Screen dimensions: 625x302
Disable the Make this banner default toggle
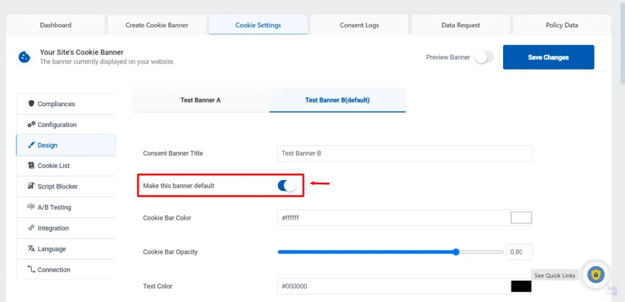pyautogui.click(x=287, y=185)
